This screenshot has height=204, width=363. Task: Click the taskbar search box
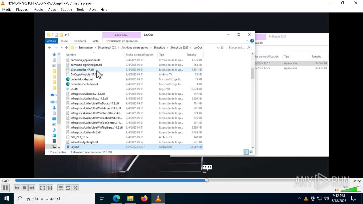54,198
